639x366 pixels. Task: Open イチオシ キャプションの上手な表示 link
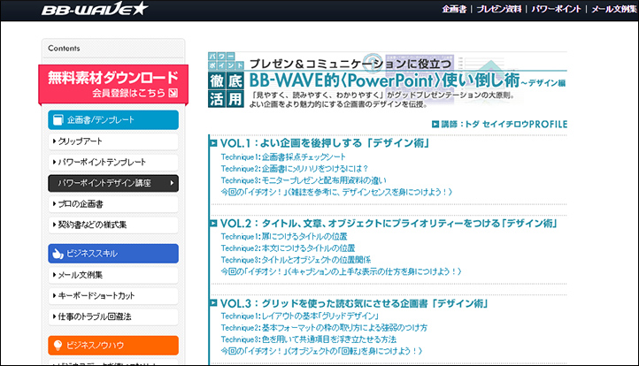[x=341, y=271]
